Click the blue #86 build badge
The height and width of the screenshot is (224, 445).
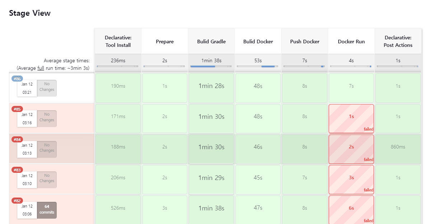click(x=17, y=78)
